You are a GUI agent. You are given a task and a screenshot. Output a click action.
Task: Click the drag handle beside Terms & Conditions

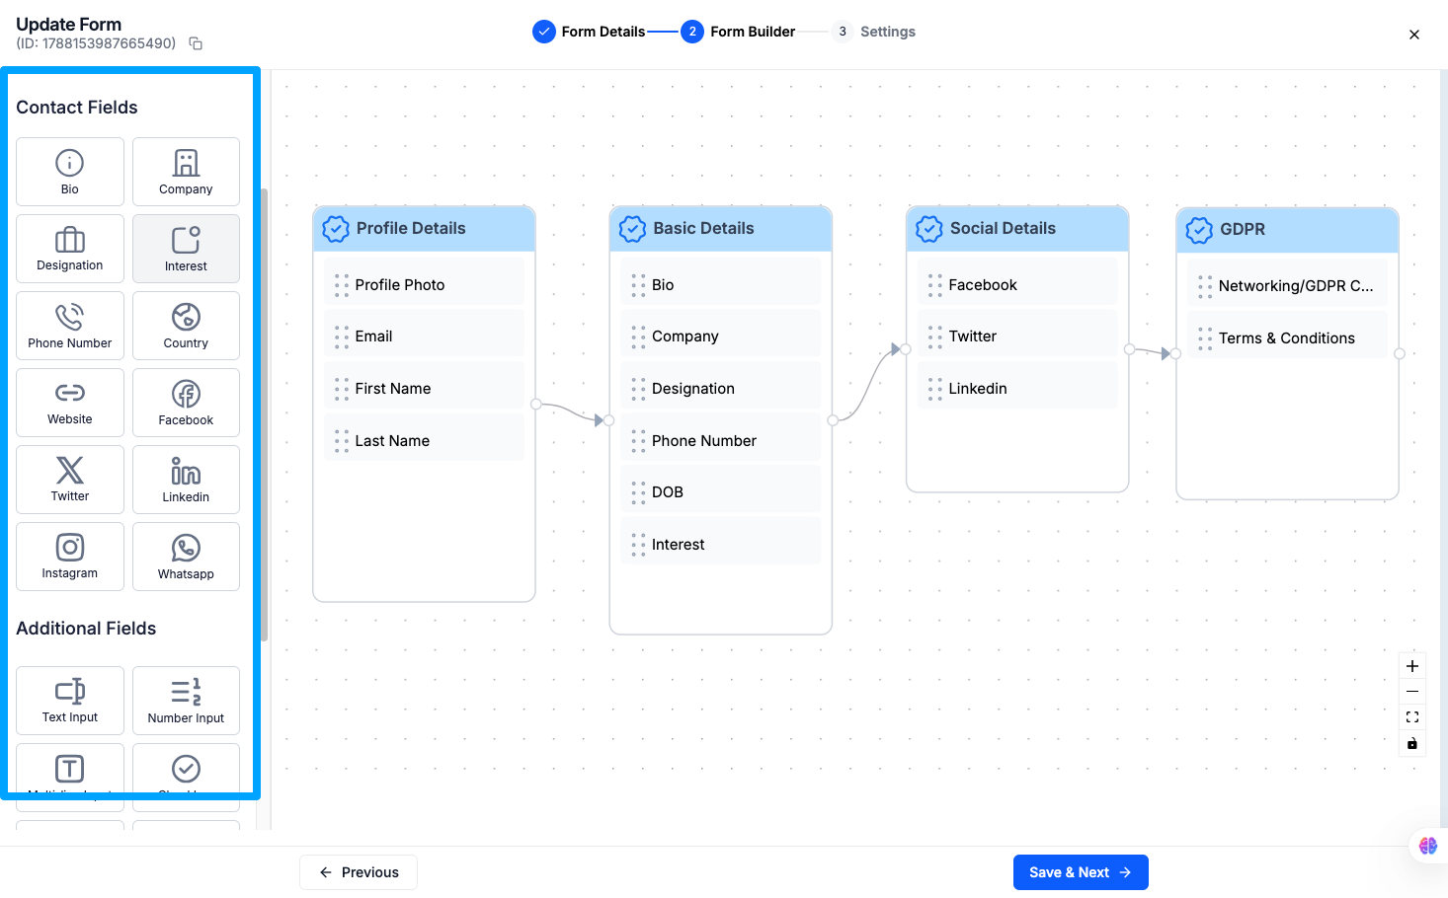point(1205,338)
